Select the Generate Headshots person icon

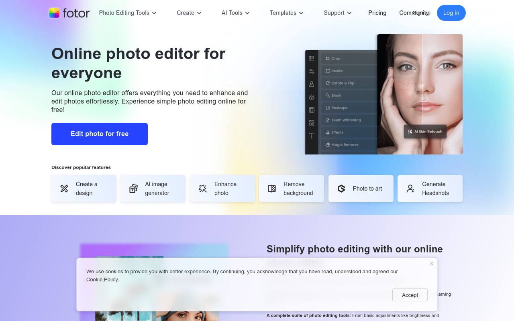410,189
